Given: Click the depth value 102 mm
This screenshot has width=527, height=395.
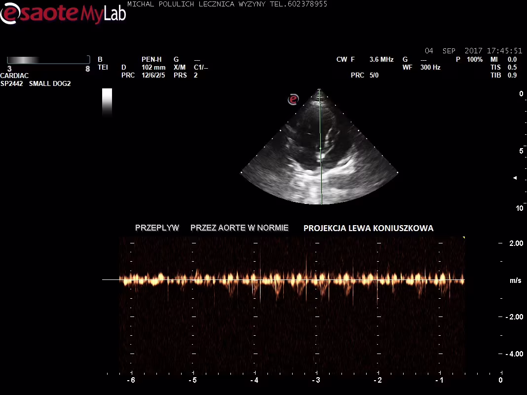Looking at the screenshot, I should [x=153, y=67].
